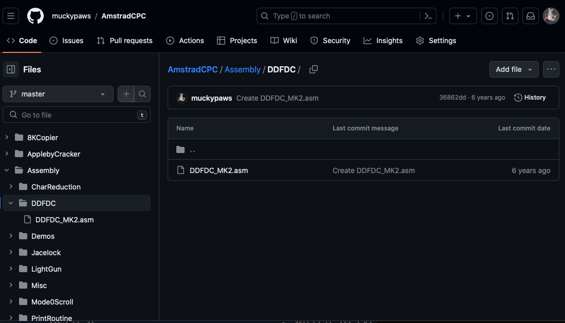Expand the ApplebyCracker folder chevron

tap(7, 154)
